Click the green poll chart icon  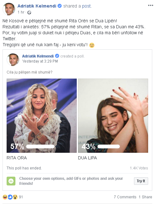point(11,181)
